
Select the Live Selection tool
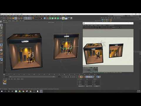click(8, 18)
